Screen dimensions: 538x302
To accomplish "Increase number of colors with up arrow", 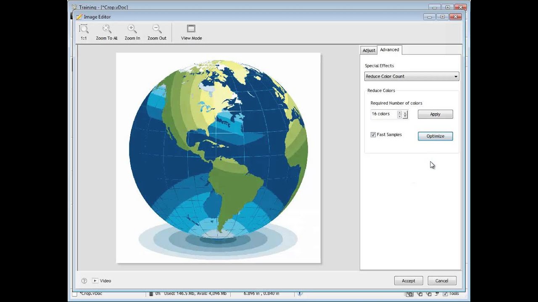I will click(400, 112).
